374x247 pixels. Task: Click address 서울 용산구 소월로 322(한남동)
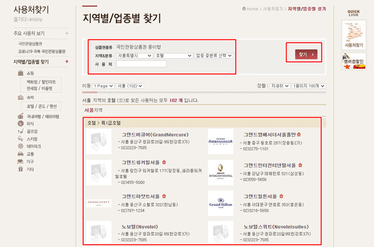click(148, 205)
